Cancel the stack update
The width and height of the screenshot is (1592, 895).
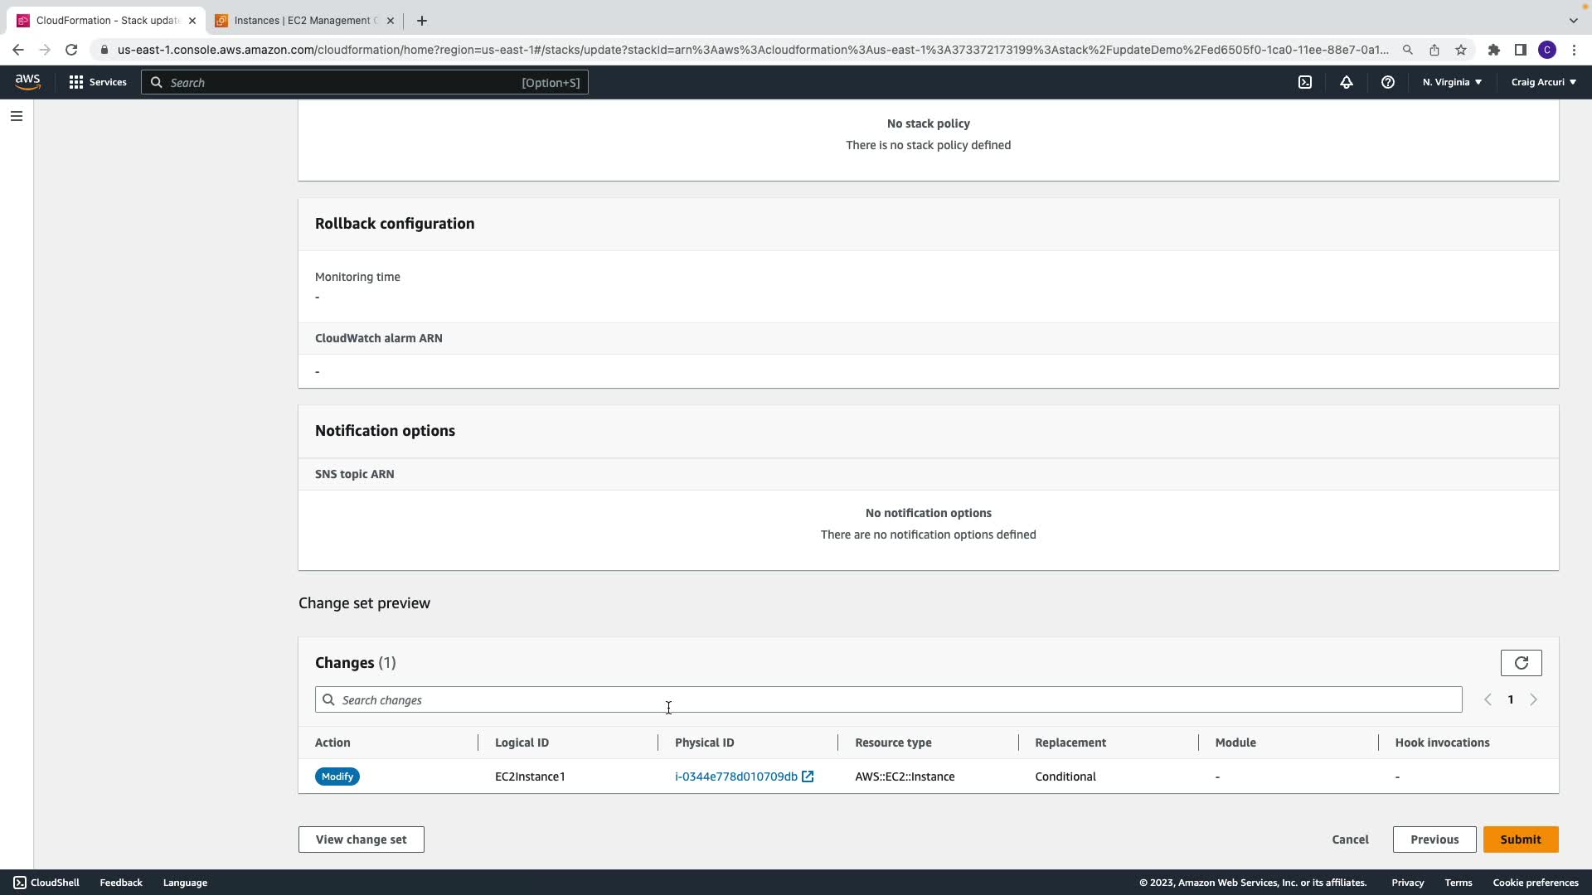(1350, 839)
